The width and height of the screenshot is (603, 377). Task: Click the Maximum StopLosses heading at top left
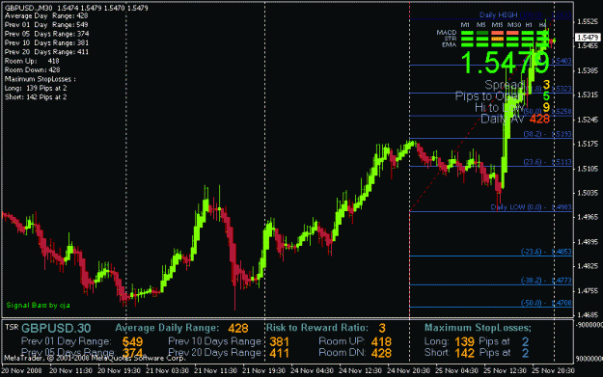[40, 79]
